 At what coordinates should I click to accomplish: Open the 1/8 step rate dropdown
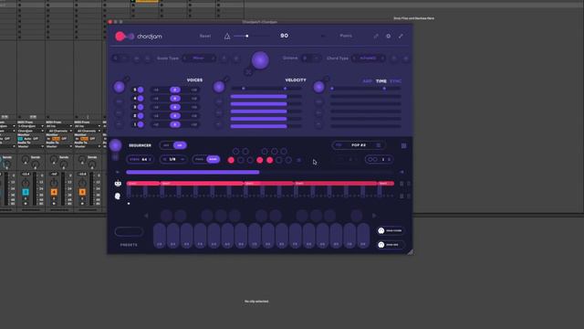(x=173, y=159)
